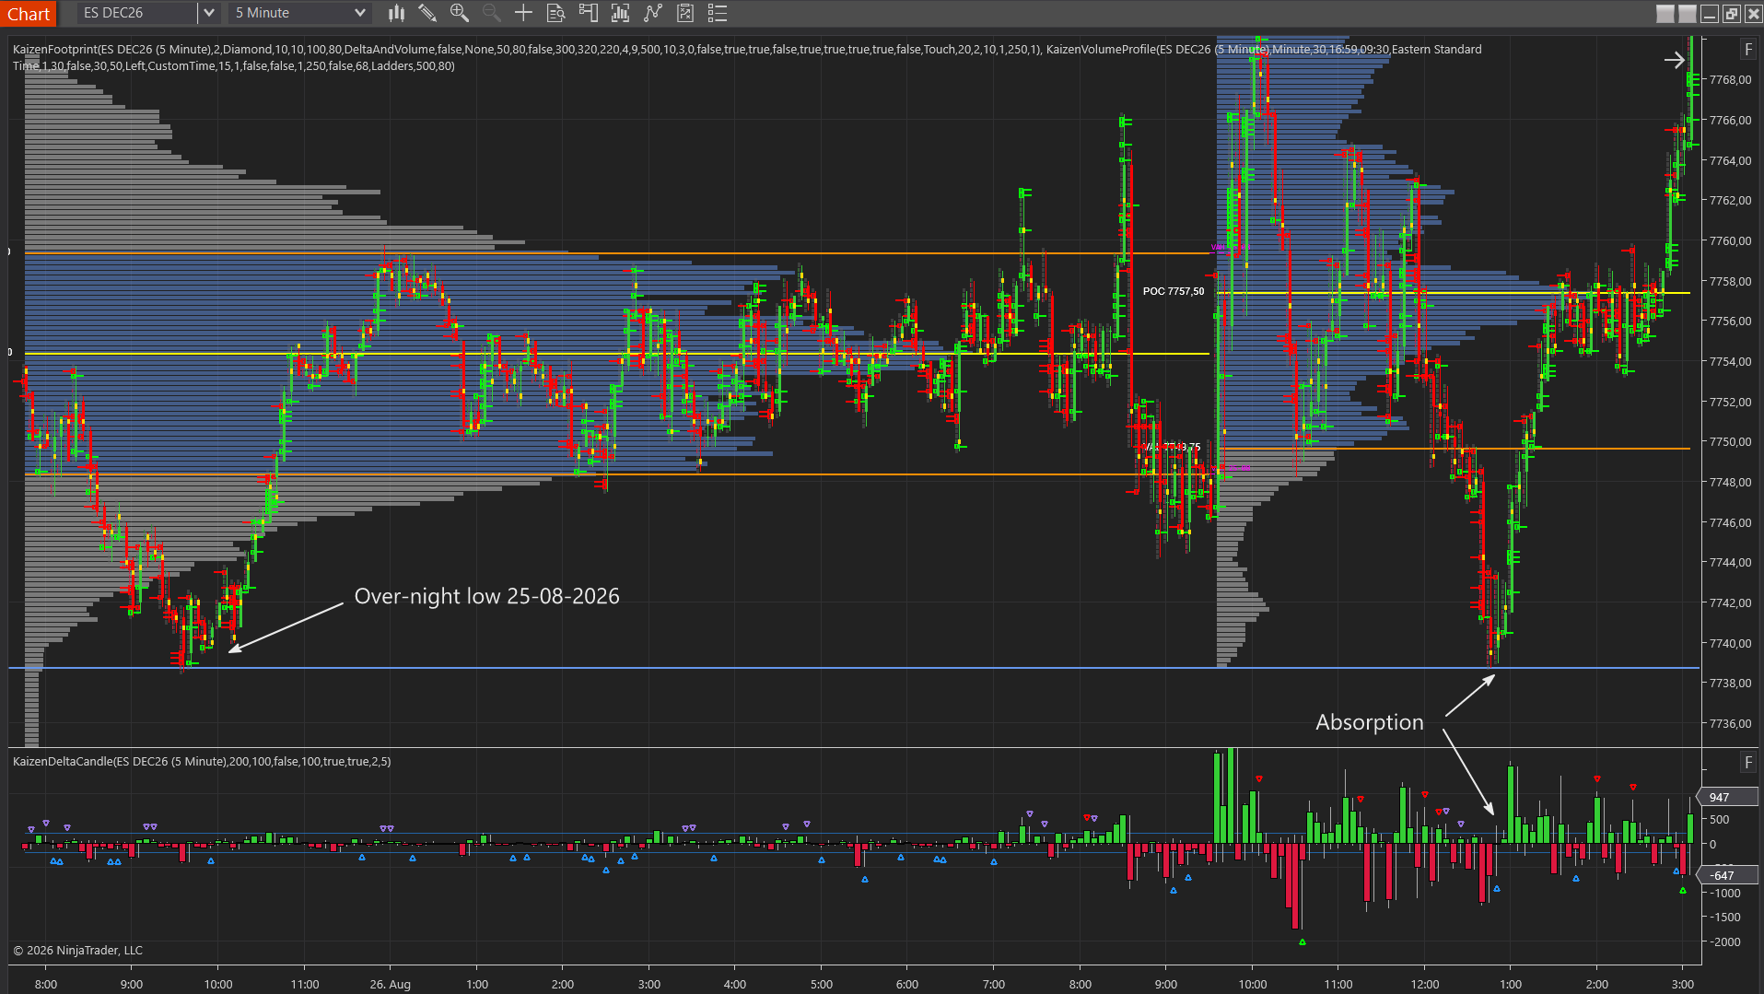Viewport: 1764px width, 994px height.
Task: Click the 2026 NinjaTrader, LLC copyright text
Action: coord(77,950)
